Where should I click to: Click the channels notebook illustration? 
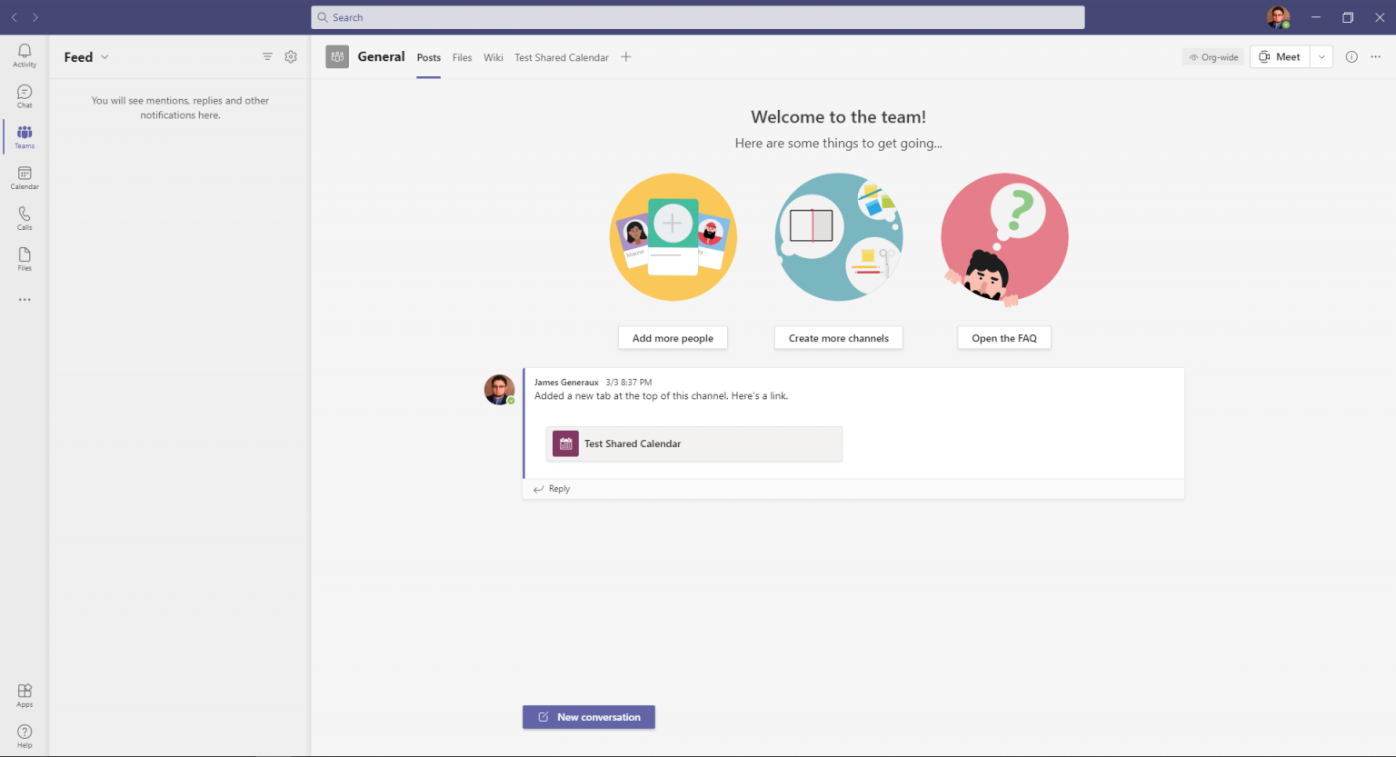(839, 237)
